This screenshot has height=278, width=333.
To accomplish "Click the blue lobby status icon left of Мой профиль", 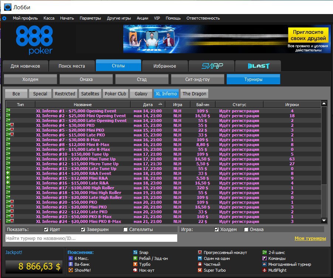I will (4, 18).
